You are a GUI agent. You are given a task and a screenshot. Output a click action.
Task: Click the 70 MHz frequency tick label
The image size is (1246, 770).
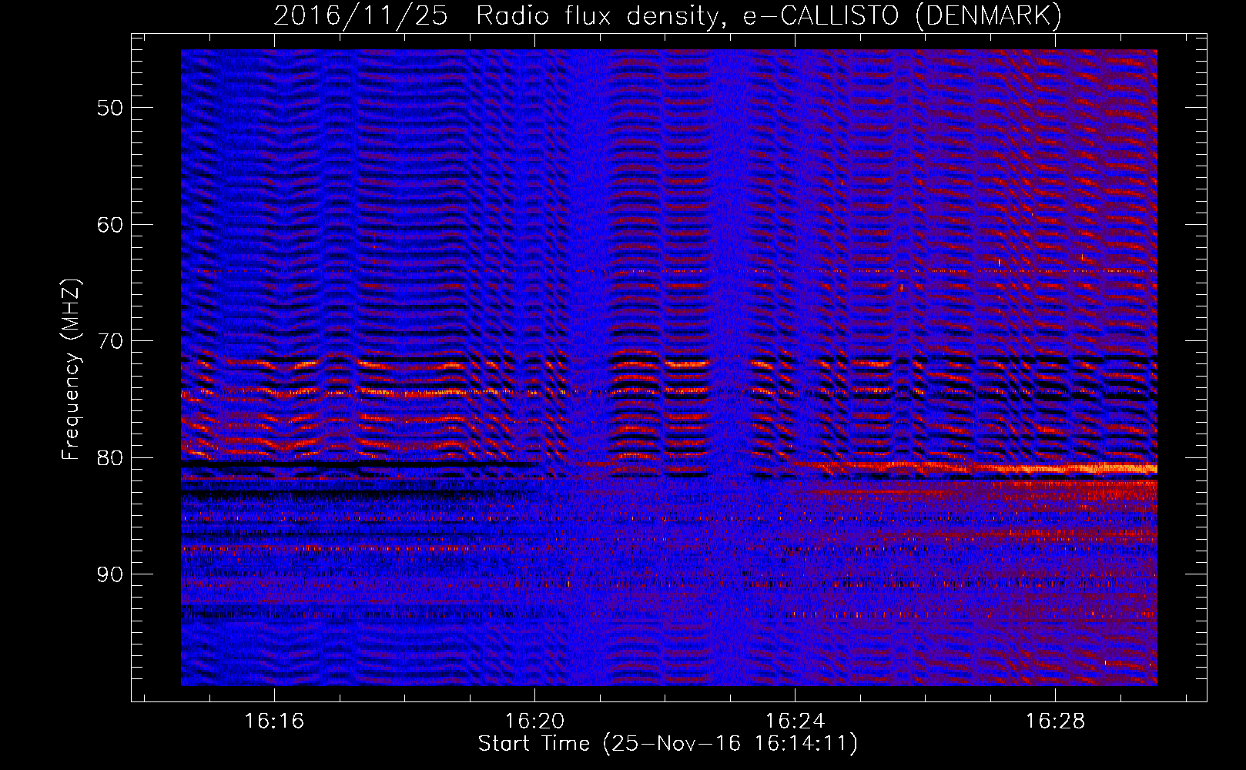[x=110, y=341]
